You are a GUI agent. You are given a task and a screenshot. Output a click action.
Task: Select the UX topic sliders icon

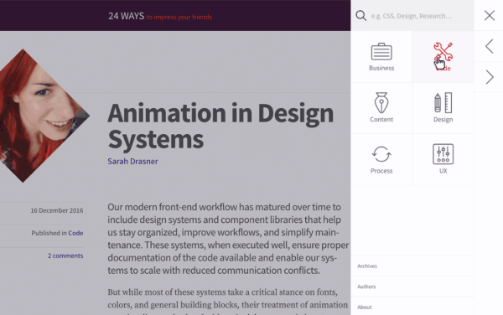(443, 154)
